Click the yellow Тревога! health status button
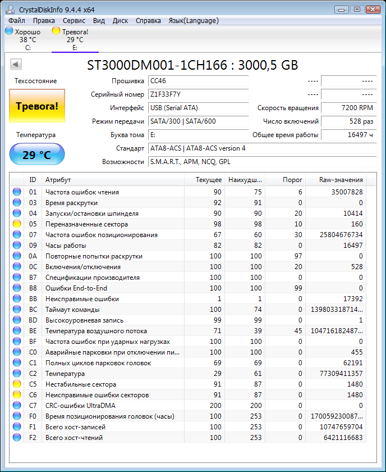The image size is (386, 472). (x=37, y=106)
